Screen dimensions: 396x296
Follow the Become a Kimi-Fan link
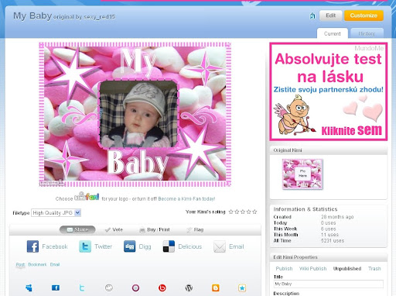(x=186, y=199)
